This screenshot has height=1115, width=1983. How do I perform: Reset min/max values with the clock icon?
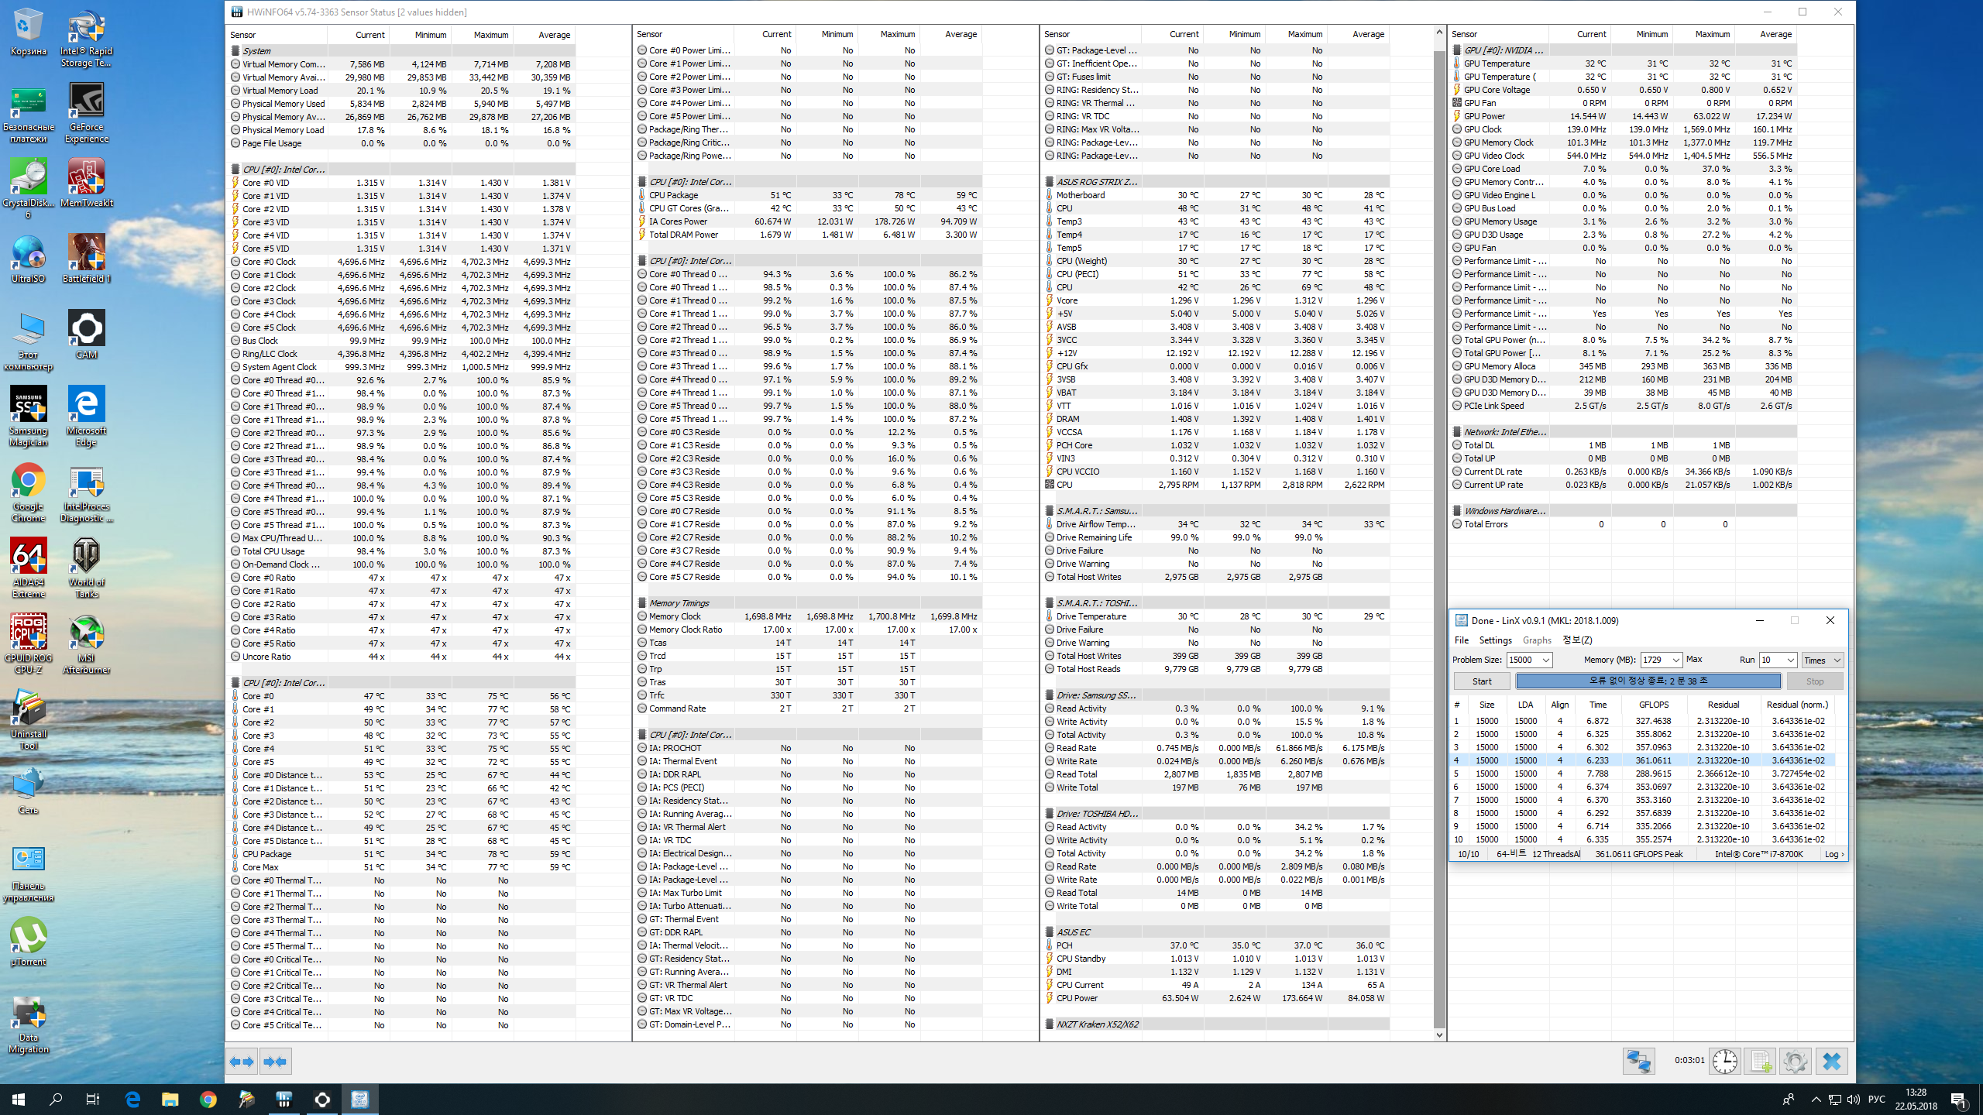pos(1725,1061)
